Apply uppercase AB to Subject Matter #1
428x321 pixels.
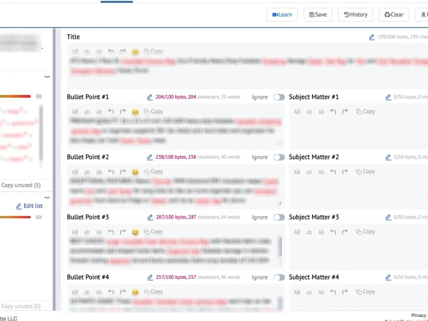tap(297, 111)
